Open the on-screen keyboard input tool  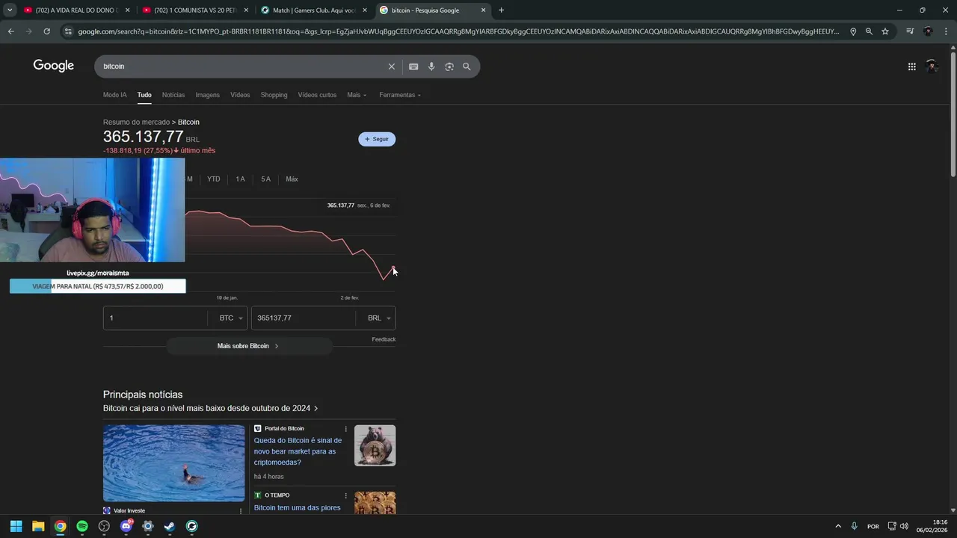tap(413, 67)
